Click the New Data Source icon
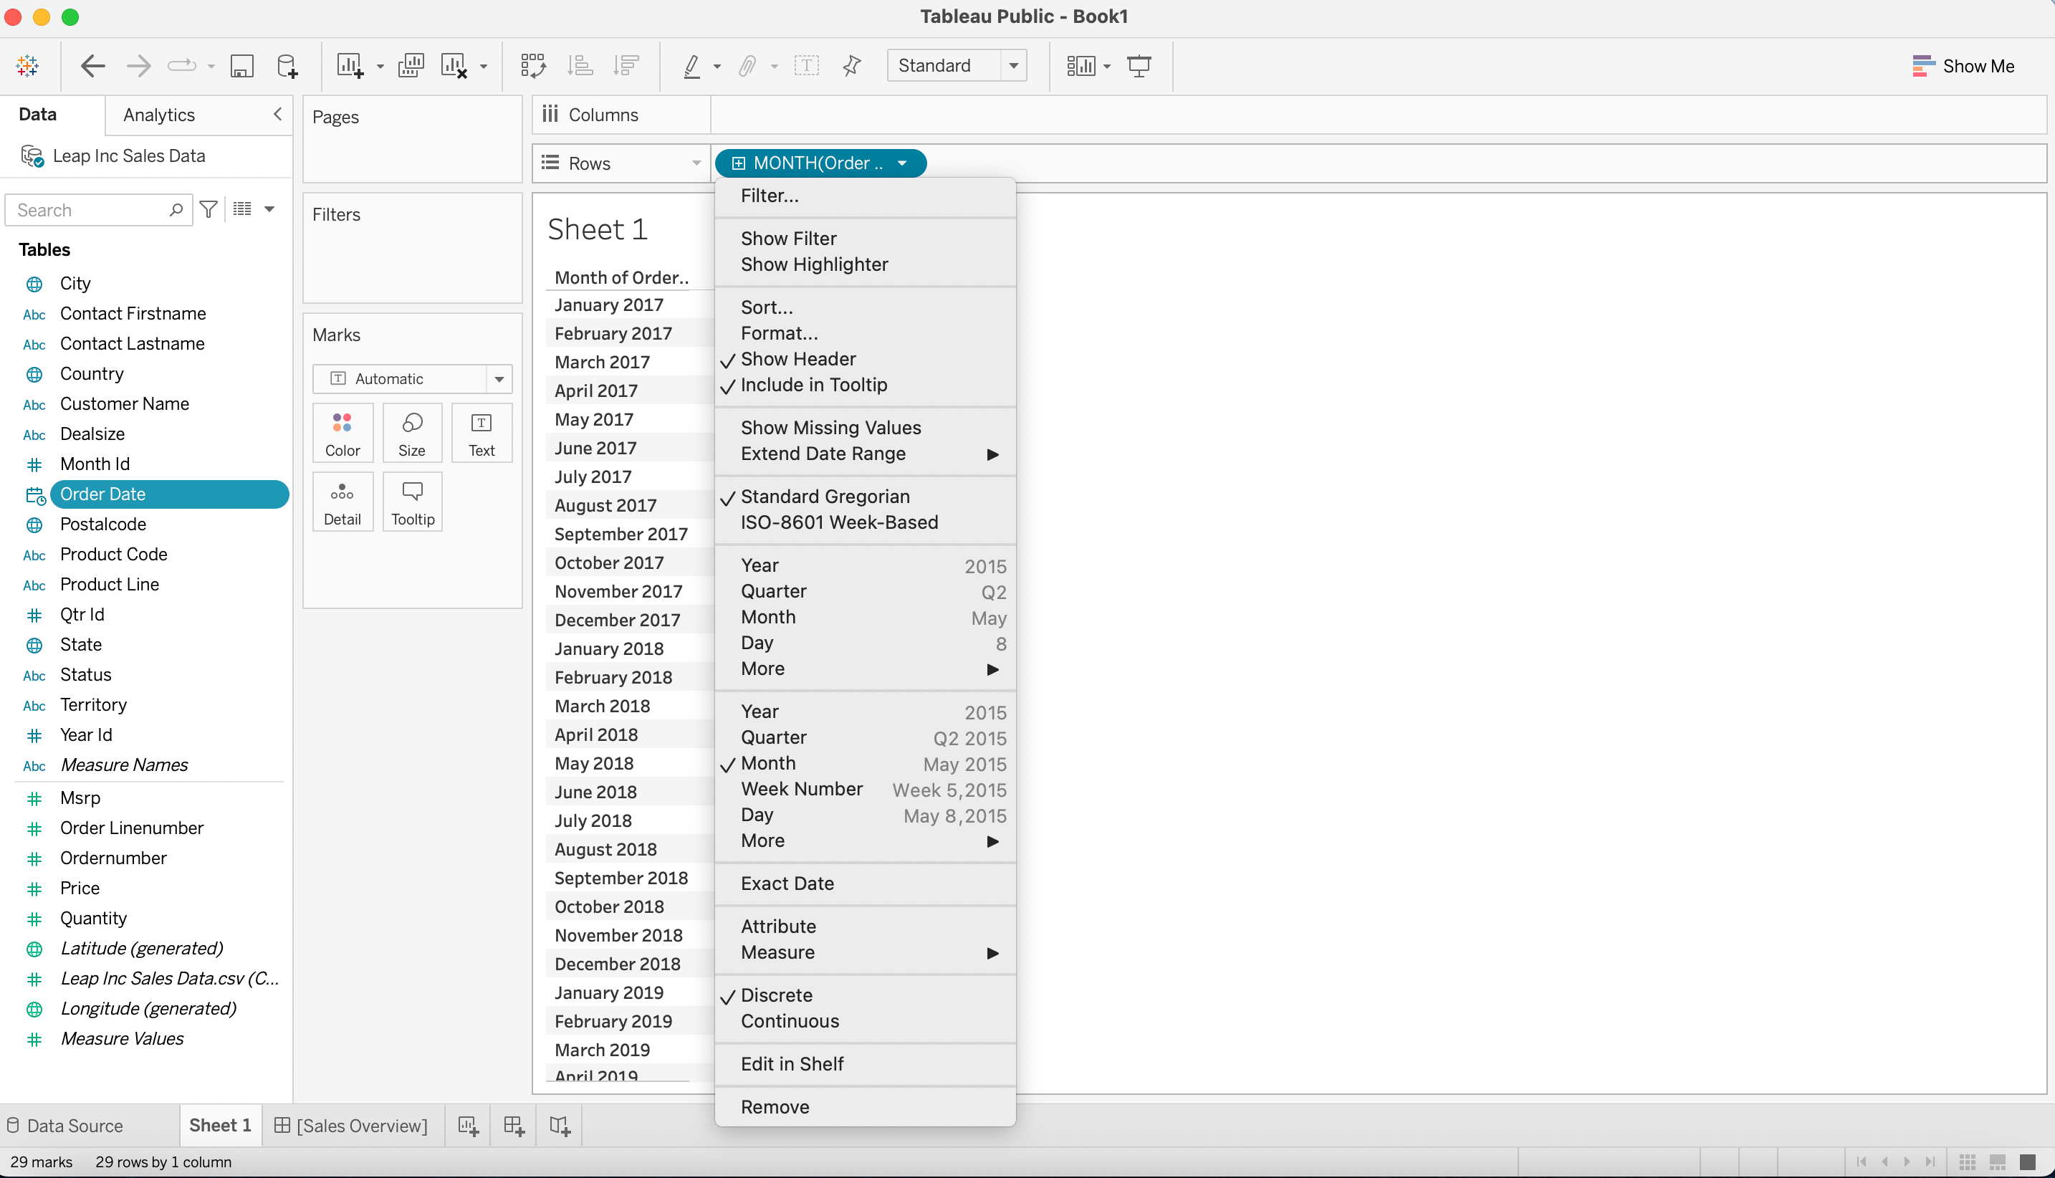The image size is (2055, 1178). (x=287, y=65)
